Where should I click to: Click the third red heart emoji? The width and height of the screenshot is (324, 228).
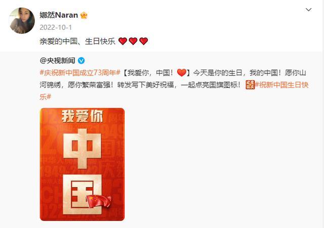pos(144,41)
